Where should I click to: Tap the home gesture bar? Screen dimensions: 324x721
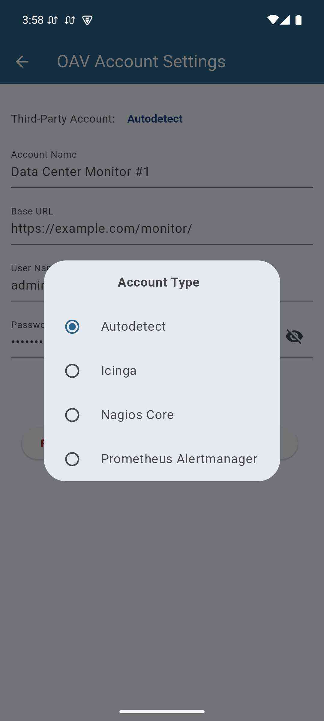coord(162,711)
